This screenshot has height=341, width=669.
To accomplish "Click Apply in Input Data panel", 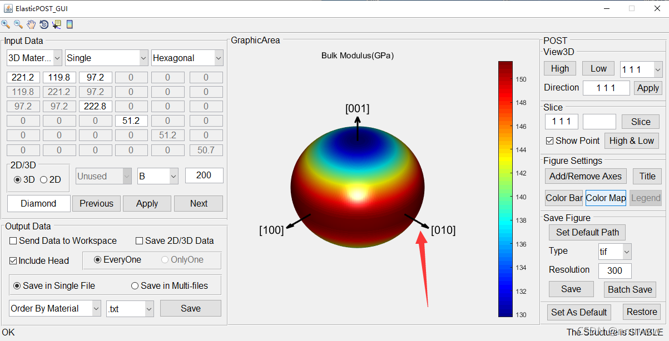I will point(147,204).
